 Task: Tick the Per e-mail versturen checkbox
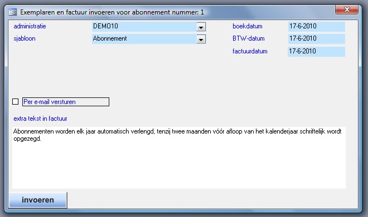coord(15,102)
